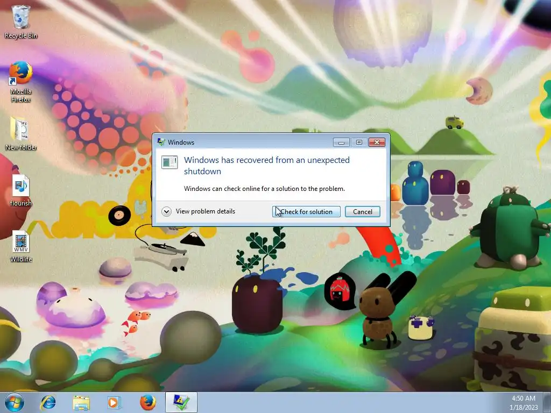Image resolution: width=551 pixels, height=413 pixels.
Task: Click the Check for solution button
Action: pyautogui.click(x=306, y=211)
